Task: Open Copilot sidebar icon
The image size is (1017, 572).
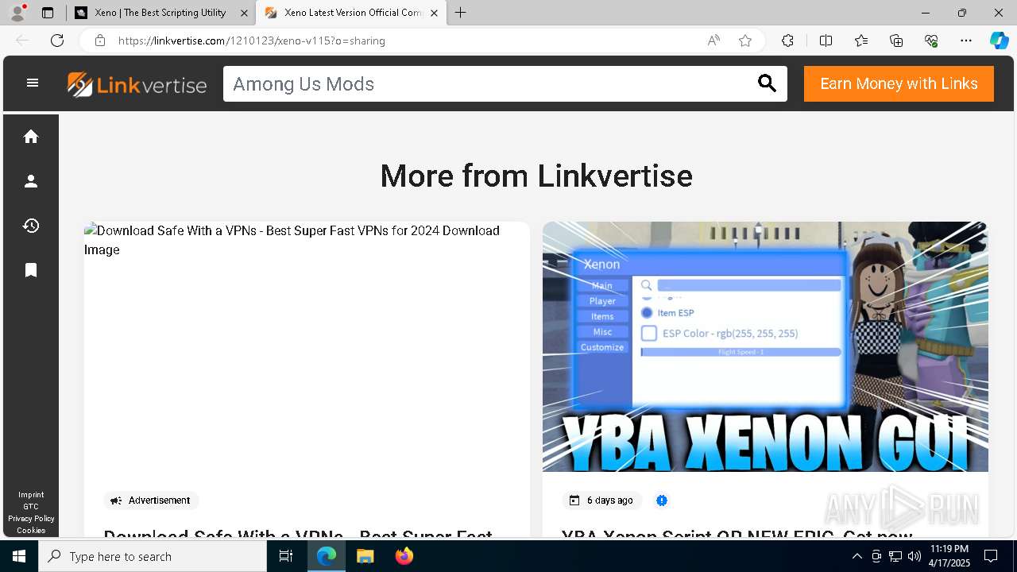Action: tap(999, 41)
